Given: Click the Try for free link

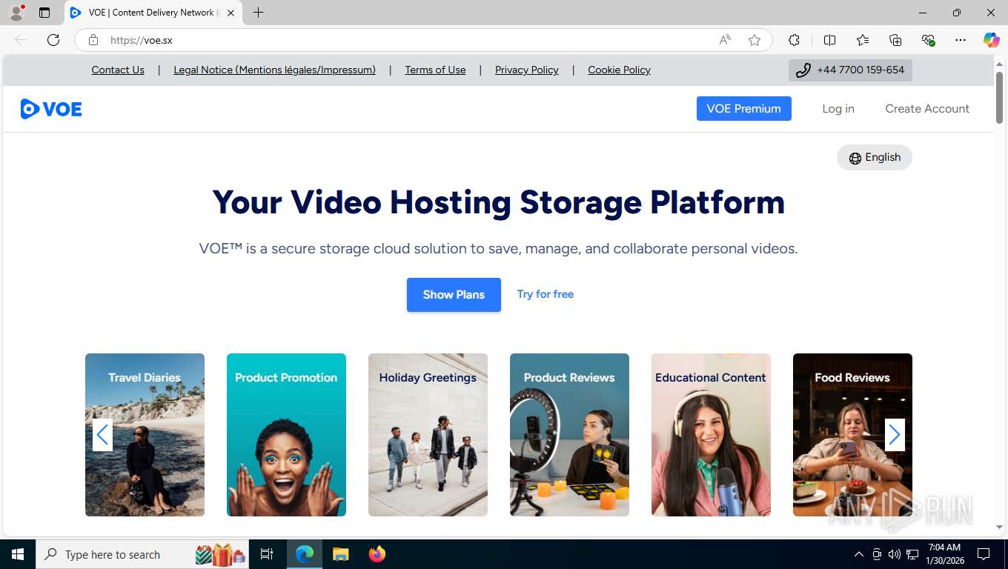Looking at the screenshot, I should (546, 294).
